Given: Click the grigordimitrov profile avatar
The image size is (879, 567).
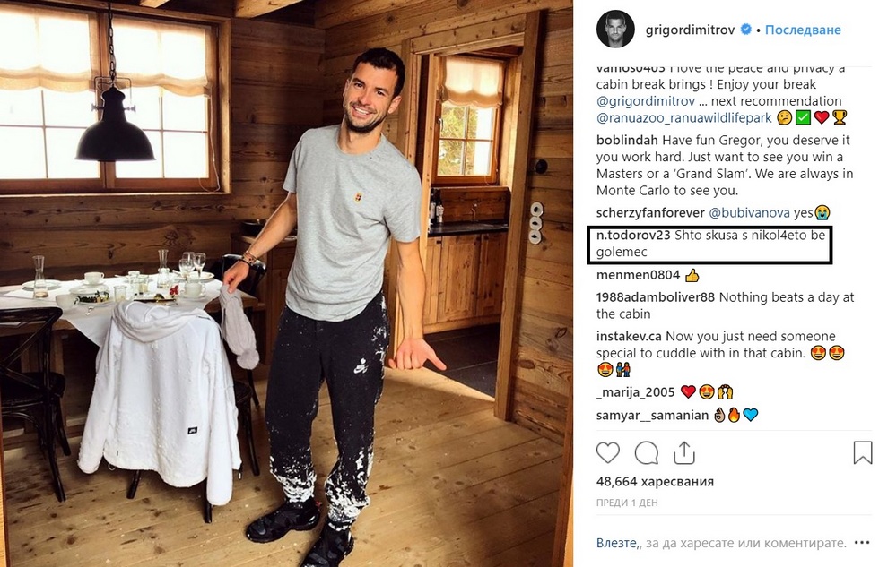Looking at the screenshot, I should click(615, 29).
